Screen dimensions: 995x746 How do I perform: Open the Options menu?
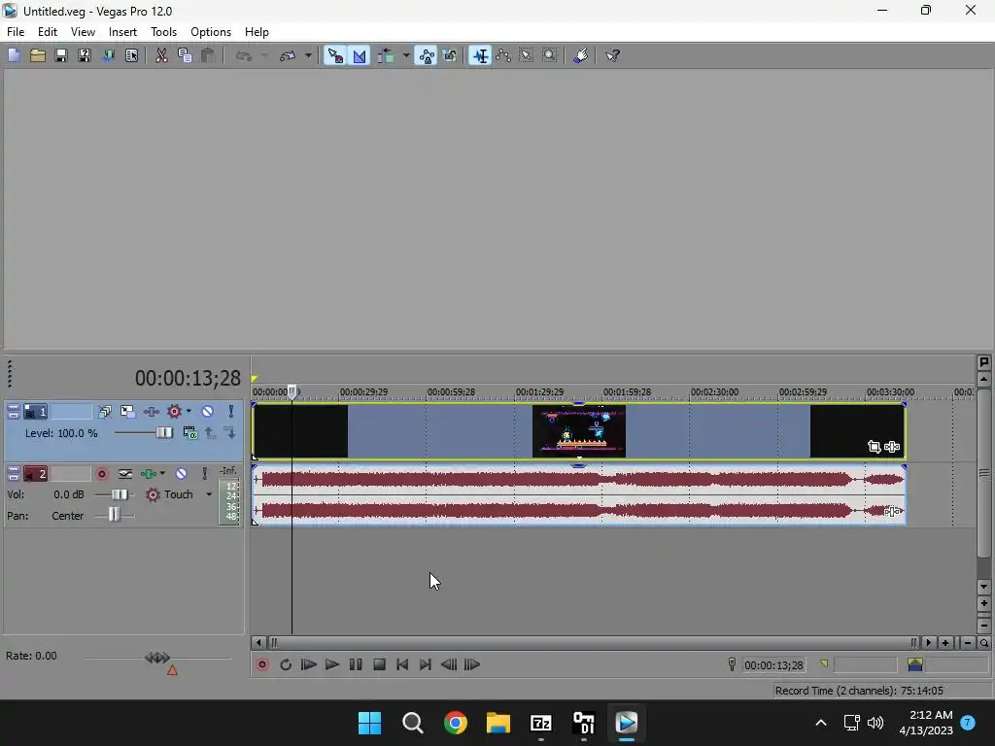[211, 32]
